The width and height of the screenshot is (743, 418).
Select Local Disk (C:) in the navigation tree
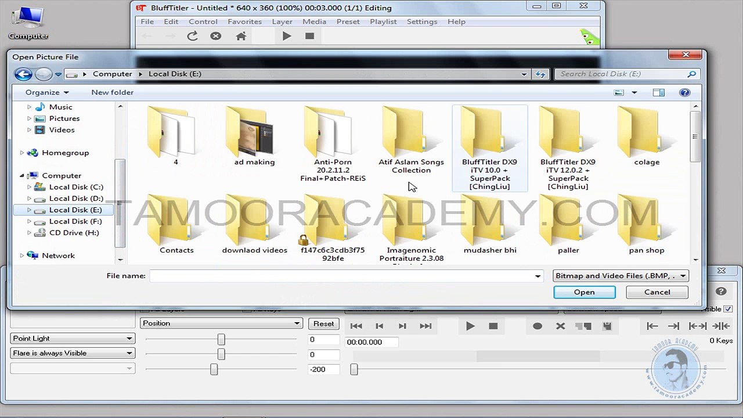pyautogui.click(x=76, y=187)
